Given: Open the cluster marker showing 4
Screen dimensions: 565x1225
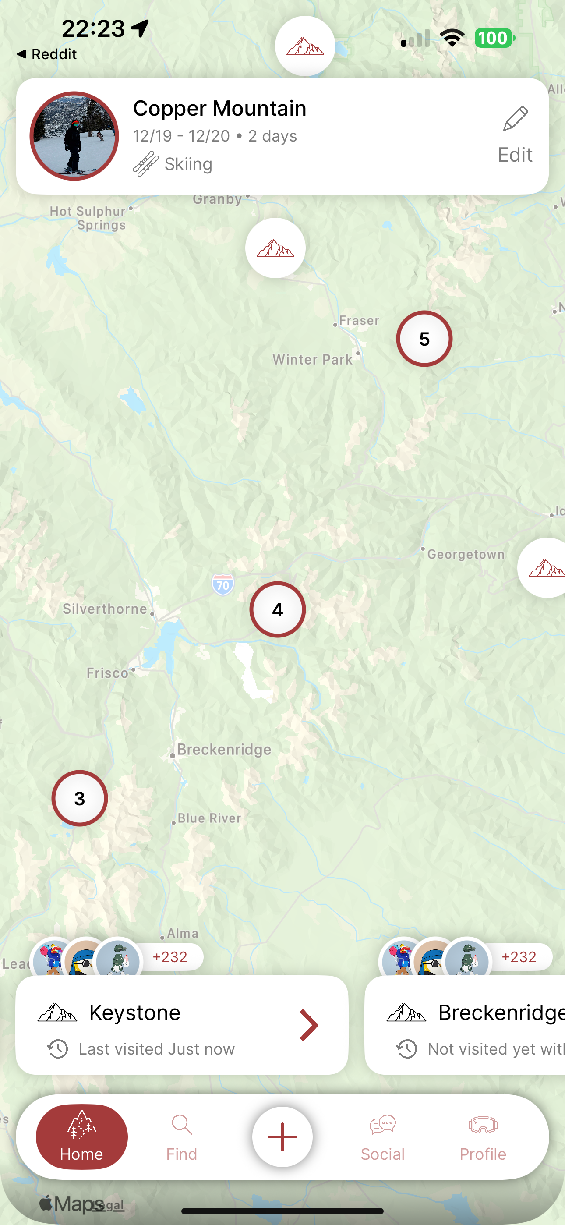Looking at the screenshot, I should coord(278,609).
